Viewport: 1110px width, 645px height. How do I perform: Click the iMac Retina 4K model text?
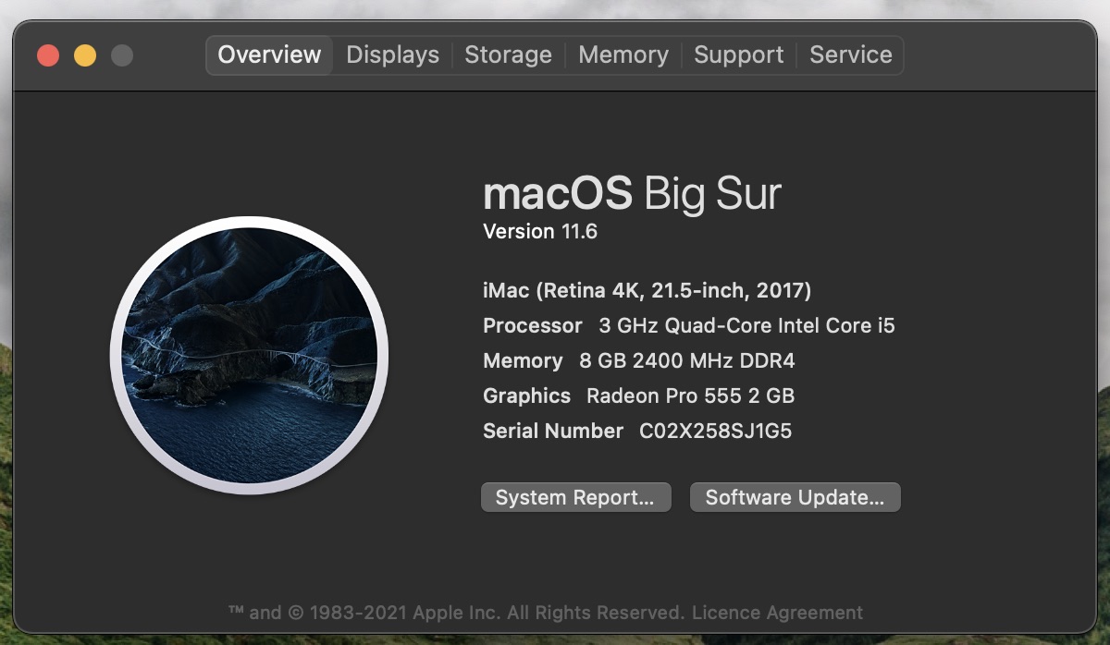[x=647, y=291]
